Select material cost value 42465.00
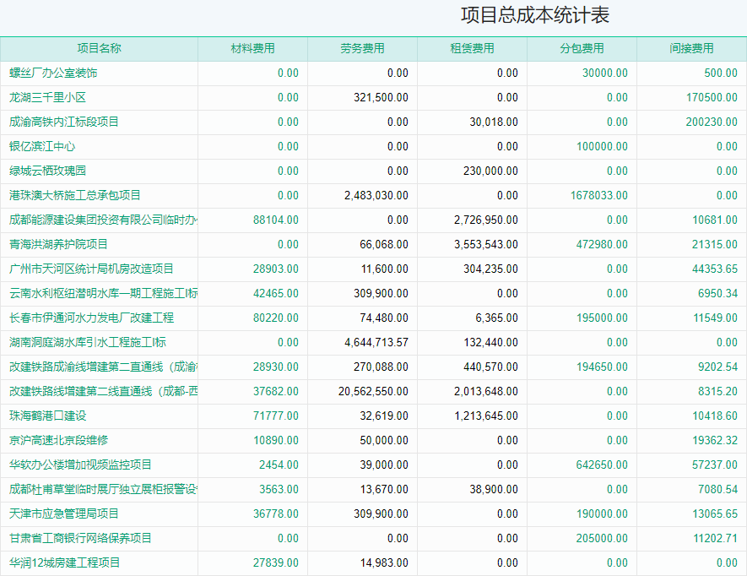Image resolution: width=747 pixels, height=576 pixels. (x=276, y=293)
